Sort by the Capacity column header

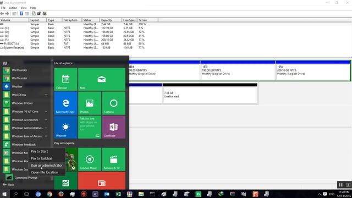coord(111,20)
